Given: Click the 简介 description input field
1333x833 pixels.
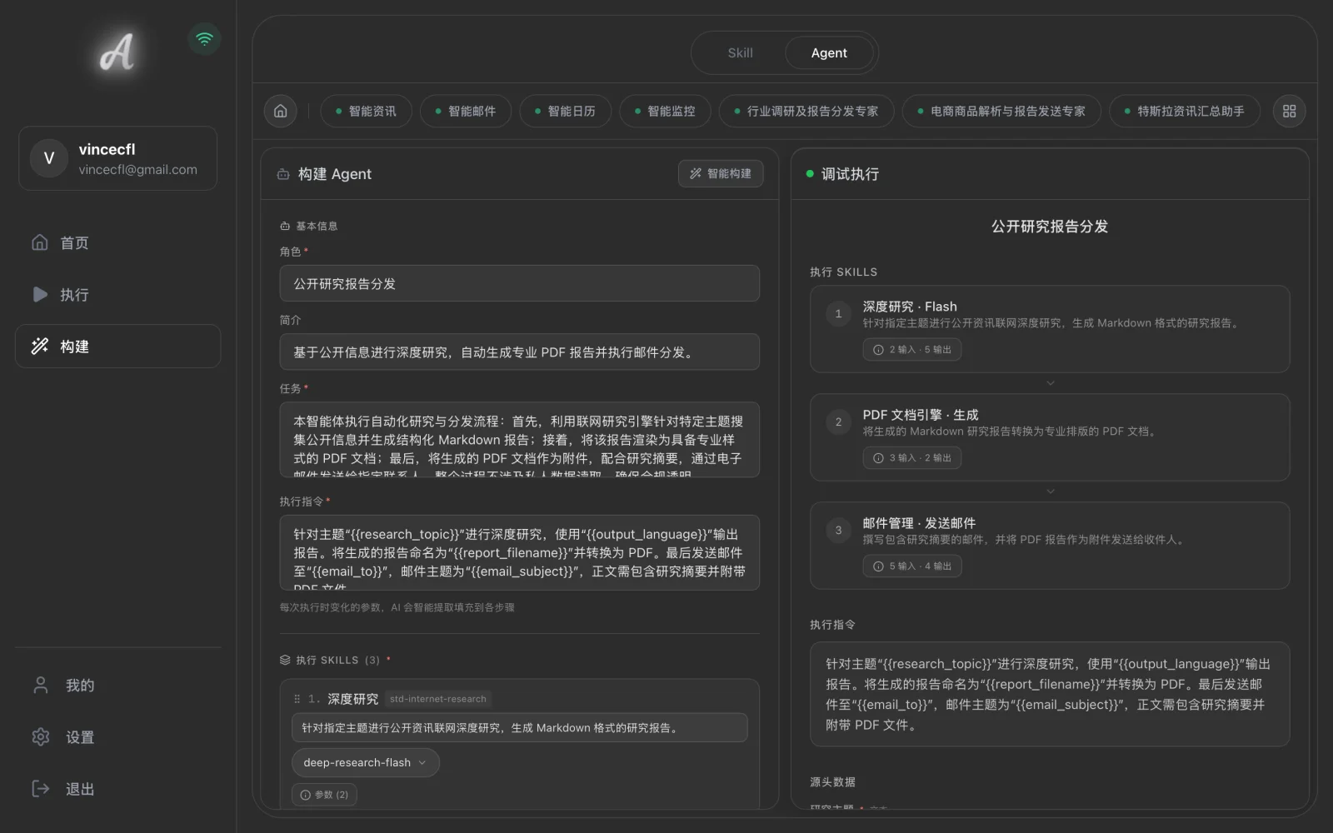Looking at the screenshot, I should point(519,352).
